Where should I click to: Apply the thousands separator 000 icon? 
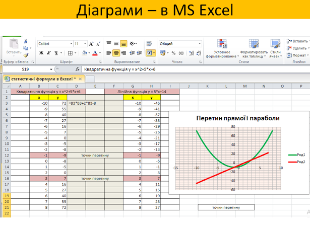181,53
